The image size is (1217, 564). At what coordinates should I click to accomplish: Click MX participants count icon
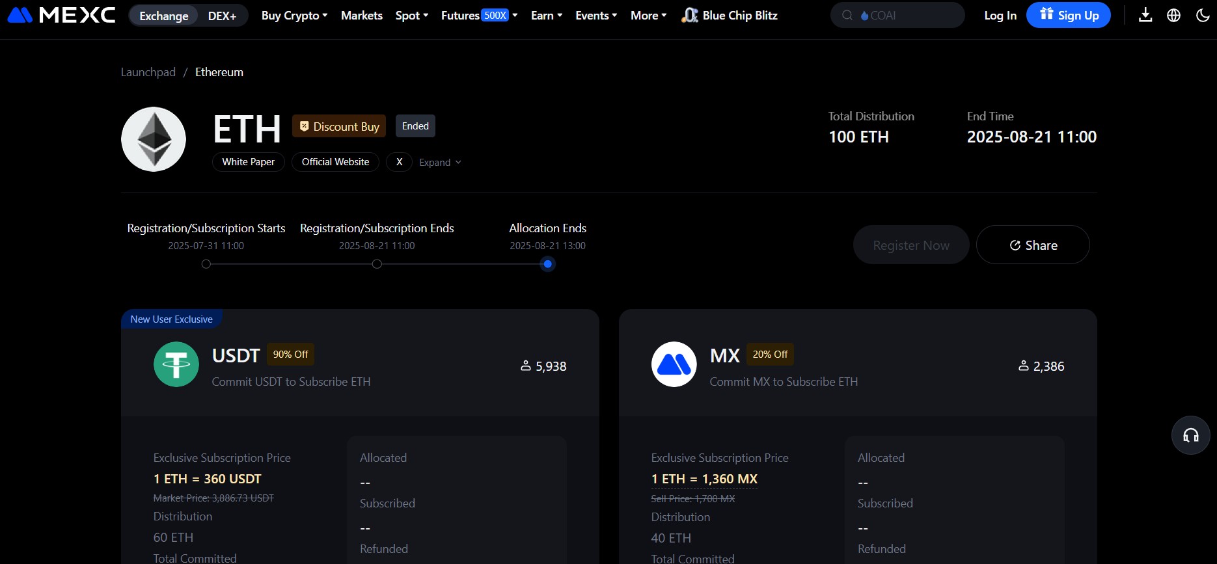[x=1024, y=366]
